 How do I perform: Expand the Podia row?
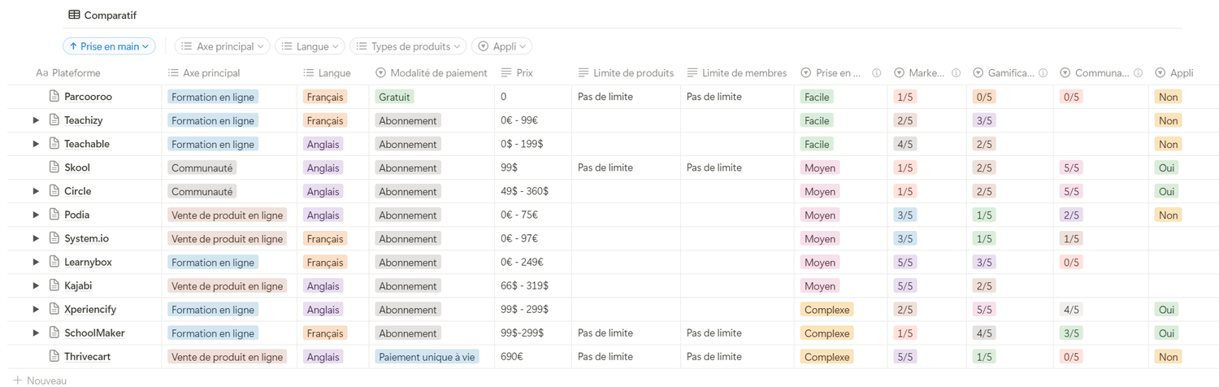click(x=36, y=215)
